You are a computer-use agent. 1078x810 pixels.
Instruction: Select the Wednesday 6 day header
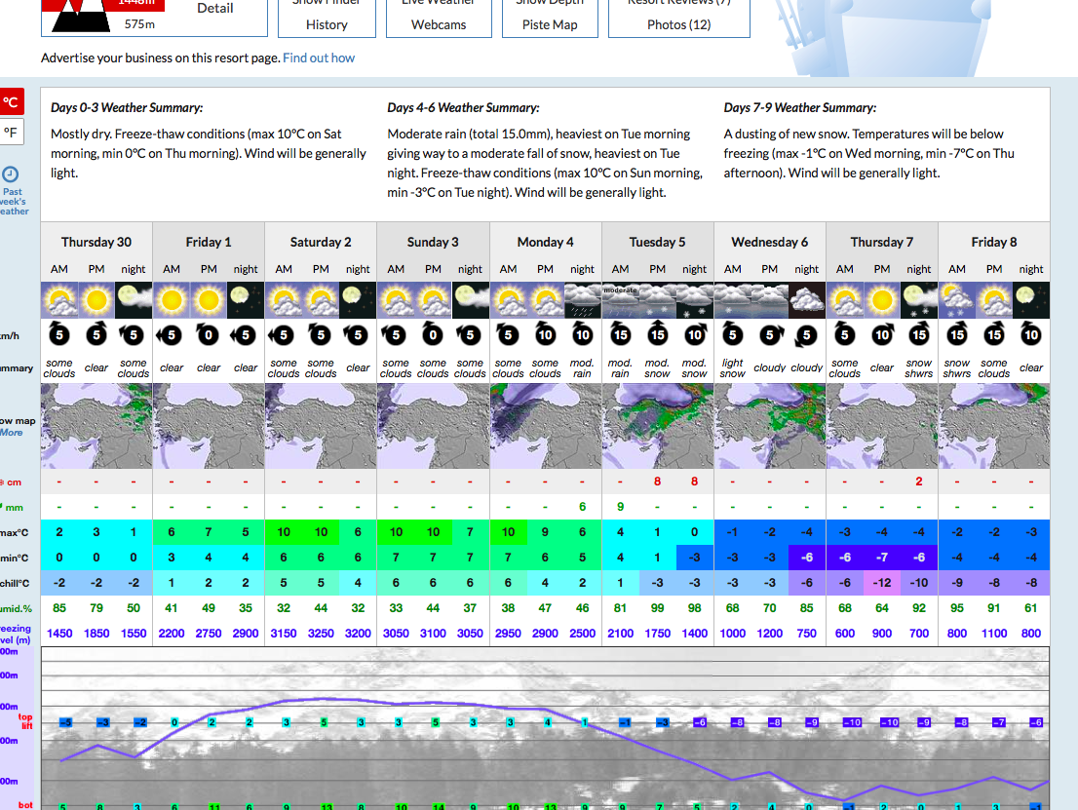click(770, 242)
